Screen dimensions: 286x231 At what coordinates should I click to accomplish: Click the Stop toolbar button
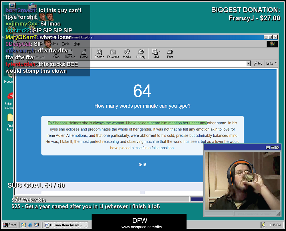pos(56,54)
